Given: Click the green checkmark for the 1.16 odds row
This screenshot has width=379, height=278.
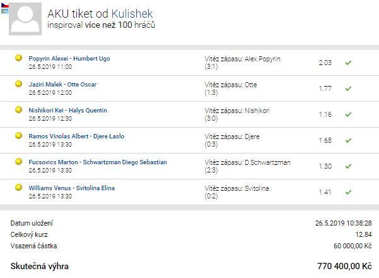Looking at the screenshot, I should coord(348,114).
